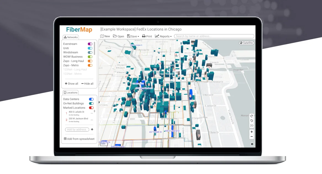Screen dimensions: 322x174
Task: Click the Save floppy disk icon
Action: tap(129, 36)
